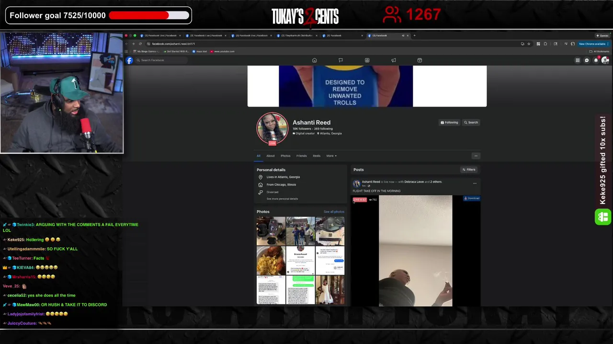
Task: Click Ashanti Reed's live profile picture
Action: (272, 128)
